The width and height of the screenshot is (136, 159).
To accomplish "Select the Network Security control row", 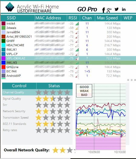I will (37, 111).
